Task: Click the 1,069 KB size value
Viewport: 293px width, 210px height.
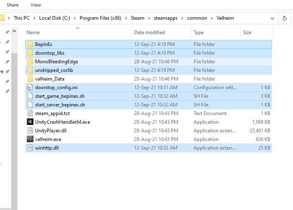Action: [x=261, y=122]
